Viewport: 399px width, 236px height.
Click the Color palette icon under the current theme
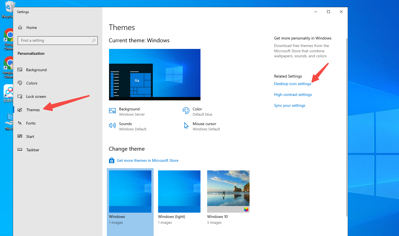[x=186, y=111]
